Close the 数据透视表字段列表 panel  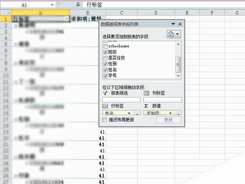click(180, 24)
